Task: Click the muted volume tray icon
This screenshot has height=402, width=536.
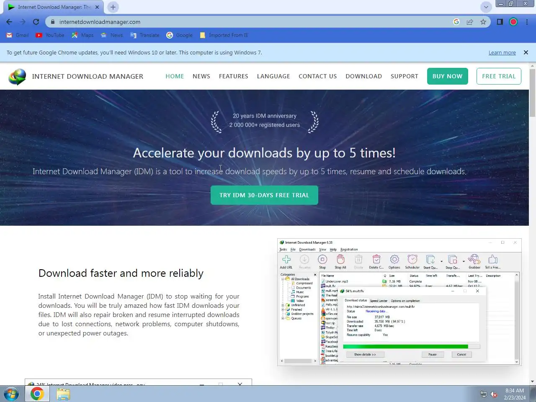Action: (494, 394)
